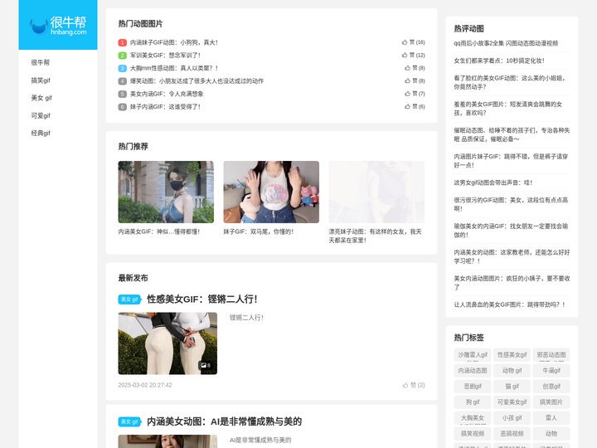Open 内涵图片妹子GIF：跳得不错 link
This screenshot has width=597, height=448.
pos(511,161)
